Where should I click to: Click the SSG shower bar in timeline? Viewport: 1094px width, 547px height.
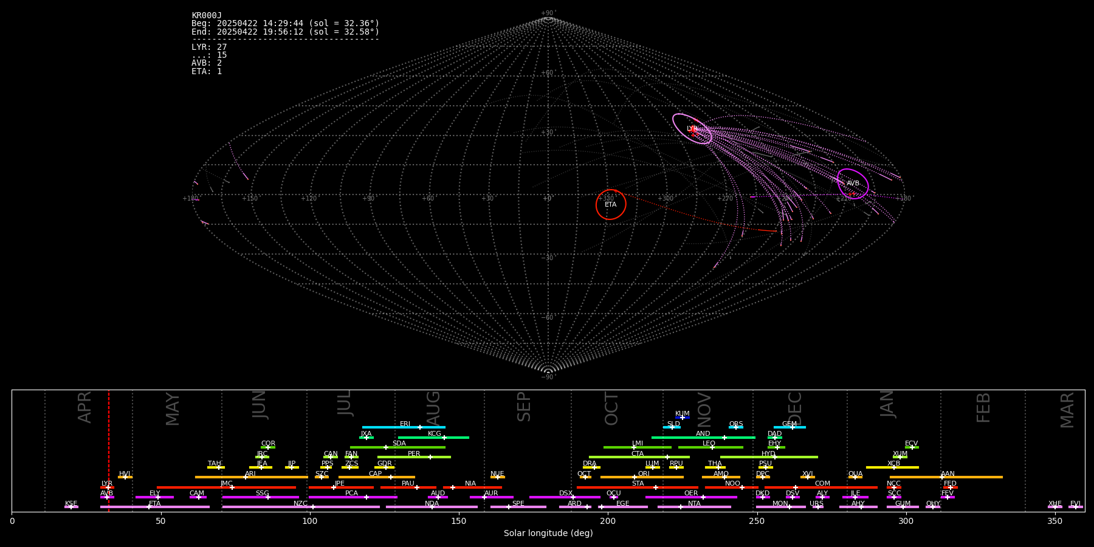pyautogui.click(x=260, y=497)
